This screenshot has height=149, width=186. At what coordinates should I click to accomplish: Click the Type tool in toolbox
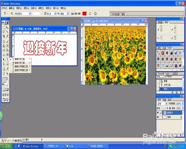click(7, 59)
